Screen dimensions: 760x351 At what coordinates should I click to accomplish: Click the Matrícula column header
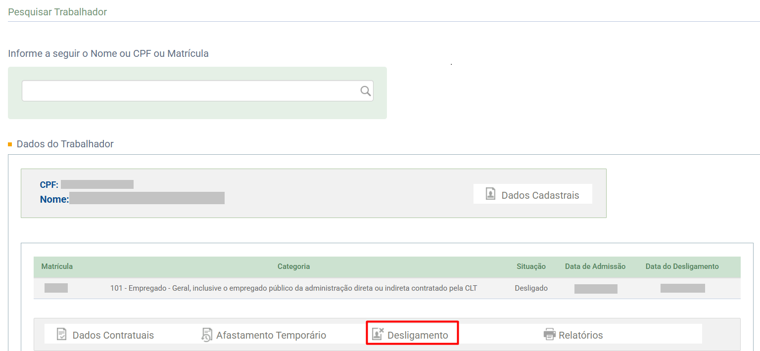[x=57, y=266]
